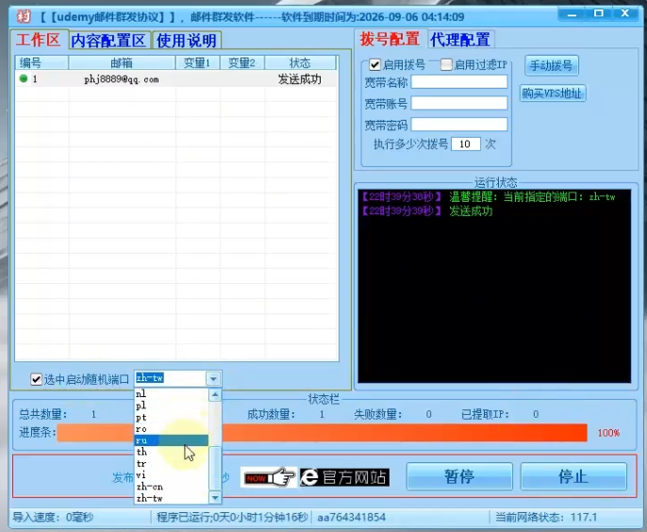Click the 宽带密码 input field
Viewport: 647px width, 532px height.
click(459, 125)
